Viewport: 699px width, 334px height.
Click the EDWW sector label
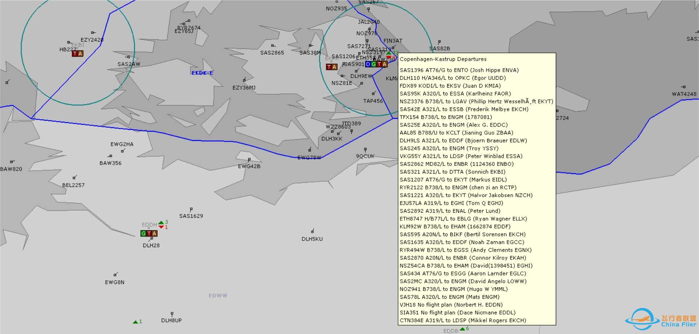coord(218,295)
